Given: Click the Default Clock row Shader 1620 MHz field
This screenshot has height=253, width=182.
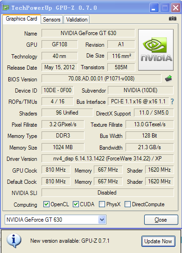Looking at the screenshot, I should (160, 181).
